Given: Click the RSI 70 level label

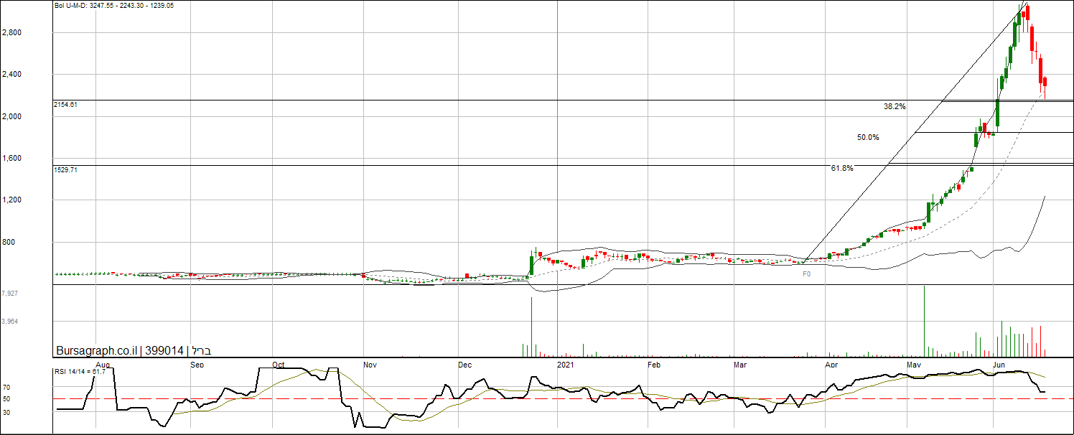Looking at the screenshot, I should pyautogui.click(x=6, y=388).
